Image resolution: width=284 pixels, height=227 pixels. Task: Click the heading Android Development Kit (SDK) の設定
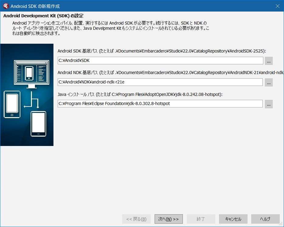coord(43,16)
